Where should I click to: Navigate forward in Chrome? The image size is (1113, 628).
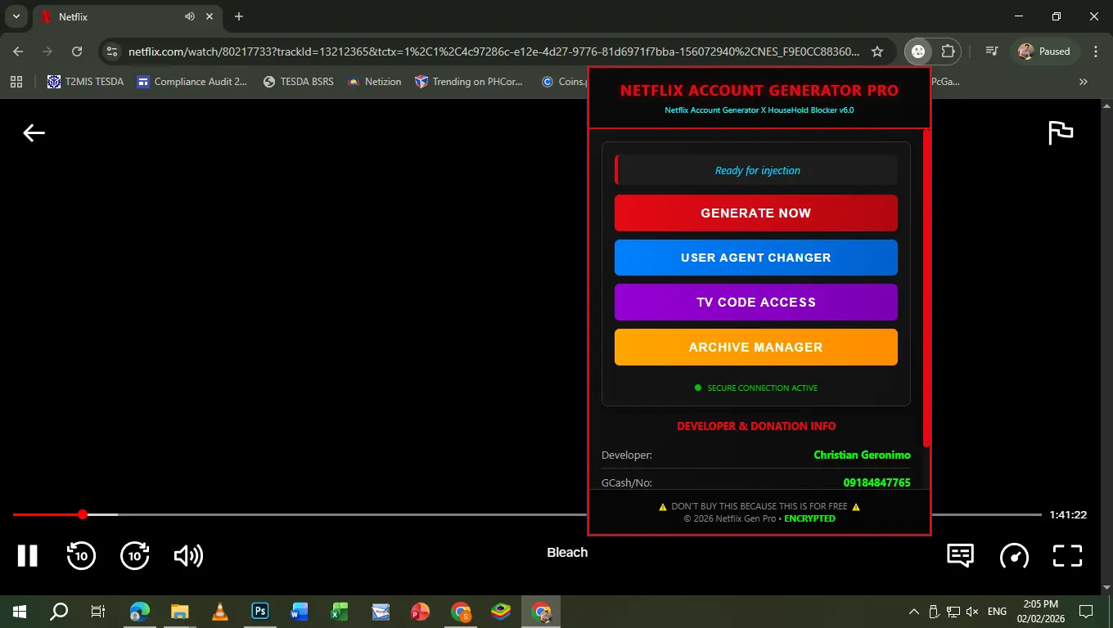47,51
